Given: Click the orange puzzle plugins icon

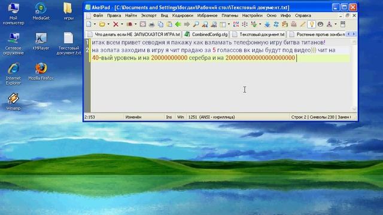Looking at the screenshot, I should pyautogui.click(x=285, y=24).
